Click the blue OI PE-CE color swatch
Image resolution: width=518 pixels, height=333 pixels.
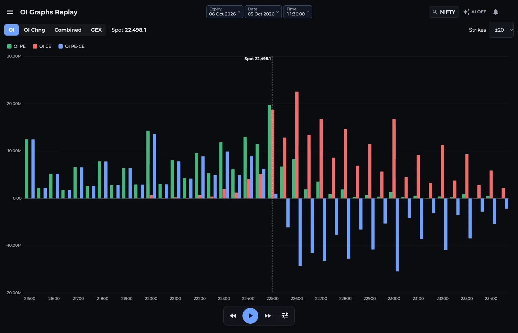coord(61,46)
